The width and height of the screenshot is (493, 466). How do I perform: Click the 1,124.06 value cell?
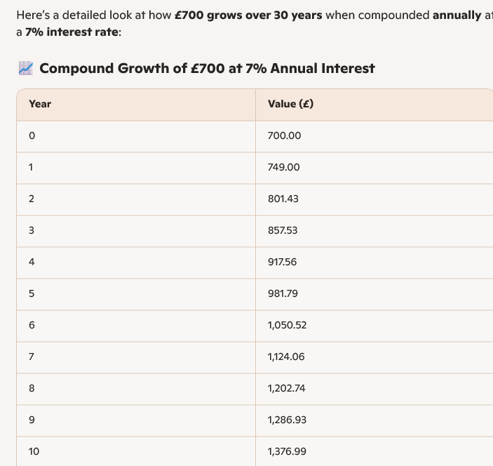click(x=286, y=357)
